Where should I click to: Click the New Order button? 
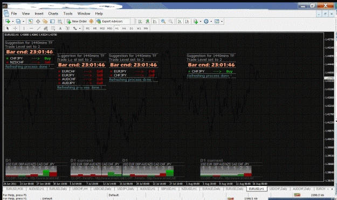point(77,21)
